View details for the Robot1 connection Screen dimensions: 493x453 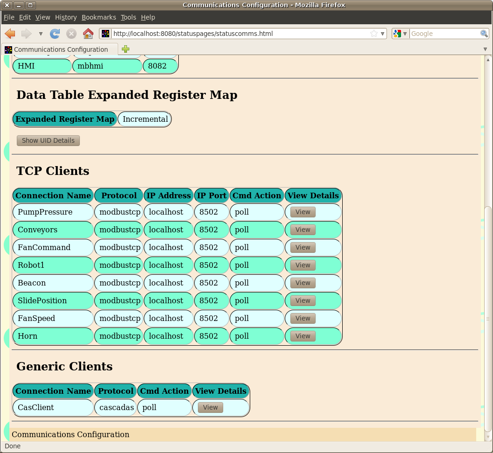pos(302,265)
